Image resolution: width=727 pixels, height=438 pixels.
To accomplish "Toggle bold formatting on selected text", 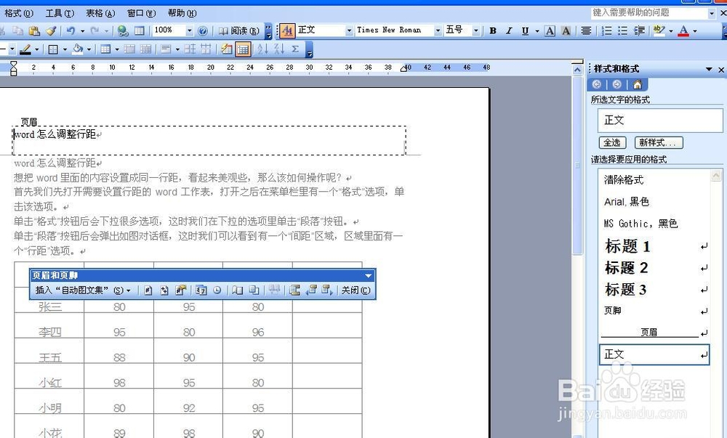I will 493,31.
